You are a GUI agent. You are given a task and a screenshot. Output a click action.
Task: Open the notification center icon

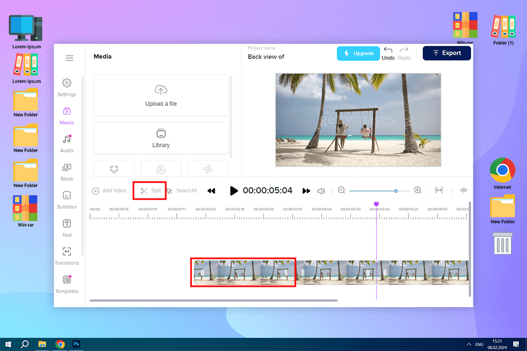tap(516, 344)
